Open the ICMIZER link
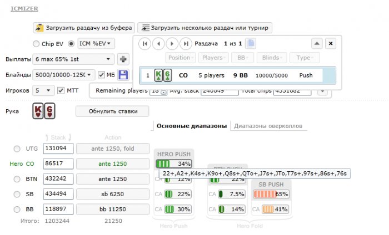Screen dimensions: 389x235 point(24,9)
